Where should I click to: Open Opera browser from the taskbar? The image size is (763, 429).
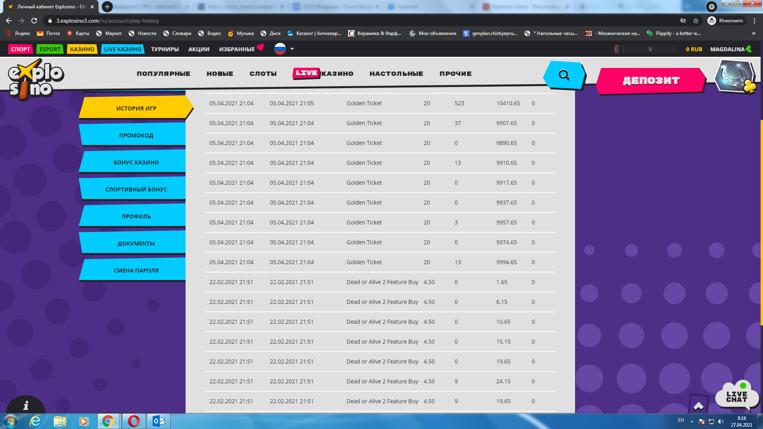(x=134, y=421)
